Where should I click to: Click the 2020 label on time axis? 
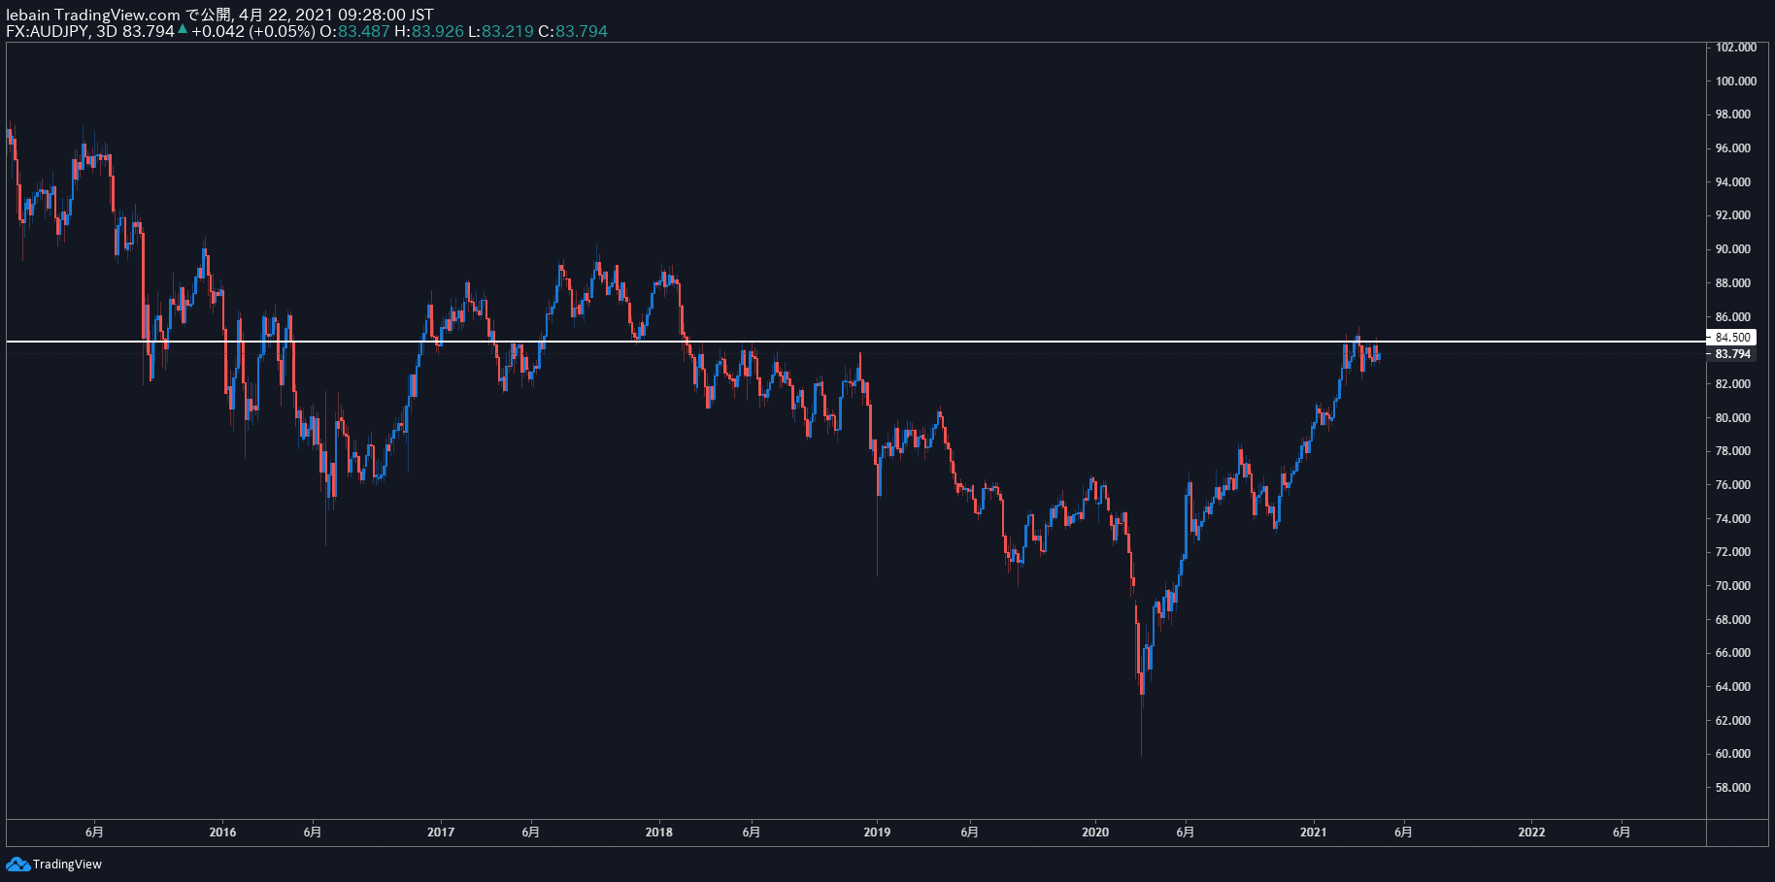coord(1095,832)
